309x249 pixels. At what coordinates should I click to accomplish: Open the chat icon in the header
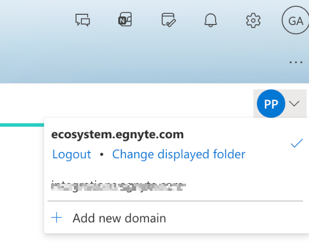tap(83, 20)
